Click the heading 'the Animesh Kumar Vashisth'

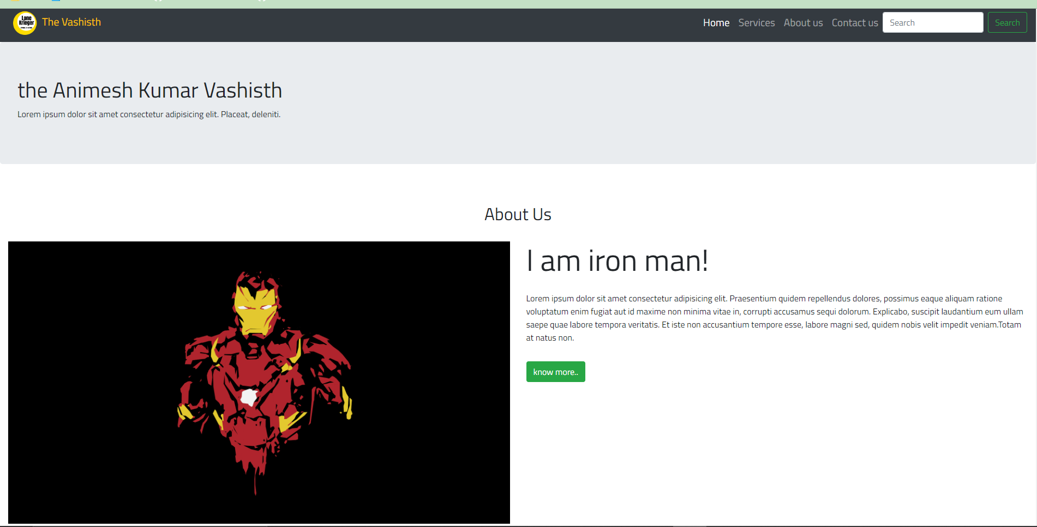[150, 90]
